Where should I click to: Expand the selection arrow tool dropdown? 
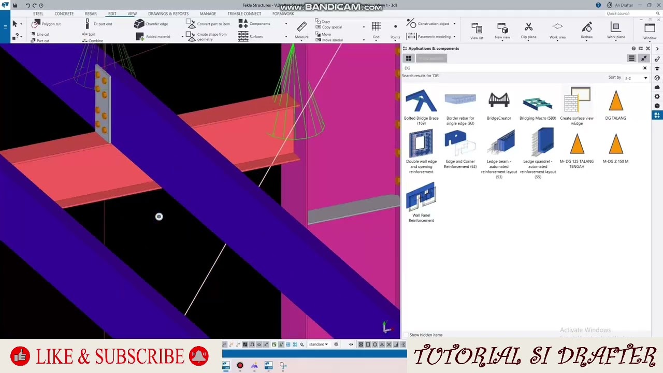(21, 24)
